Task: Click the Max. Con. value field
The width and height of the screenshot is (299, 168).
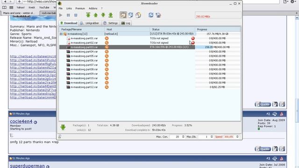Action: tap(176, 137)
